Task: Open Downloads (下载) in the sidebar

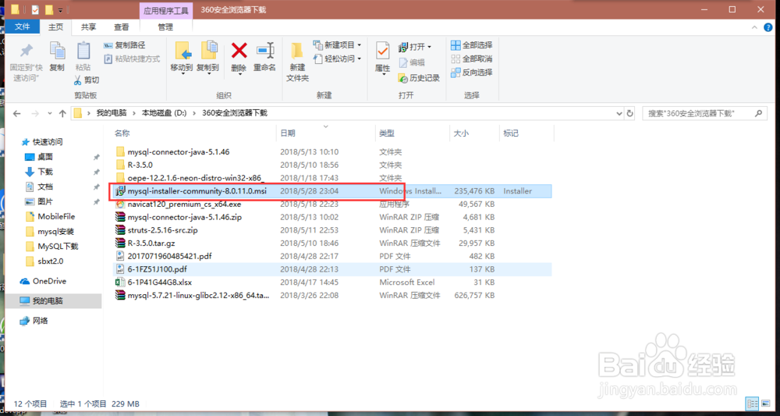Action: click(39, 172)
